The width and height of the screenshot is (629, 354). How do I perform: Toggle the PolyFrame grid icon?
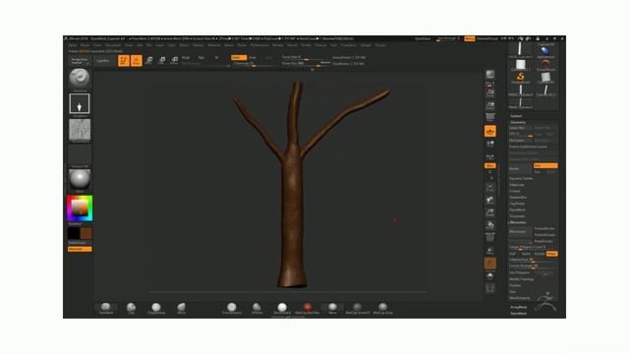(x=490, y=238)
